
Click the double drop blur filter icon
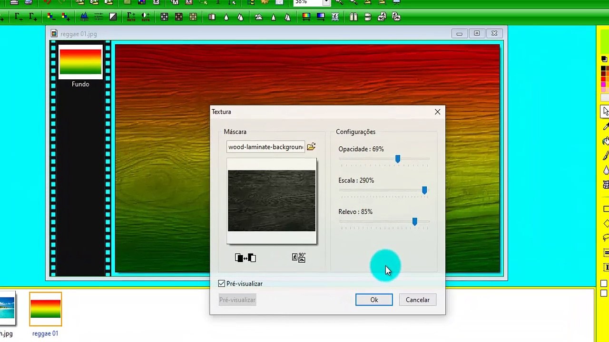240,17
